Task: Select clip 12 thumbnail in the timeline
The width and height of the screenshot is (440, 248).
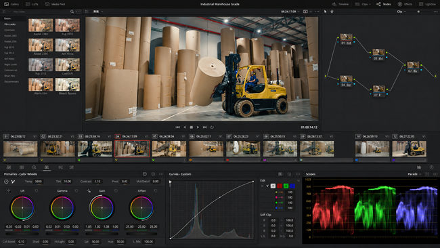Action: 409,148
